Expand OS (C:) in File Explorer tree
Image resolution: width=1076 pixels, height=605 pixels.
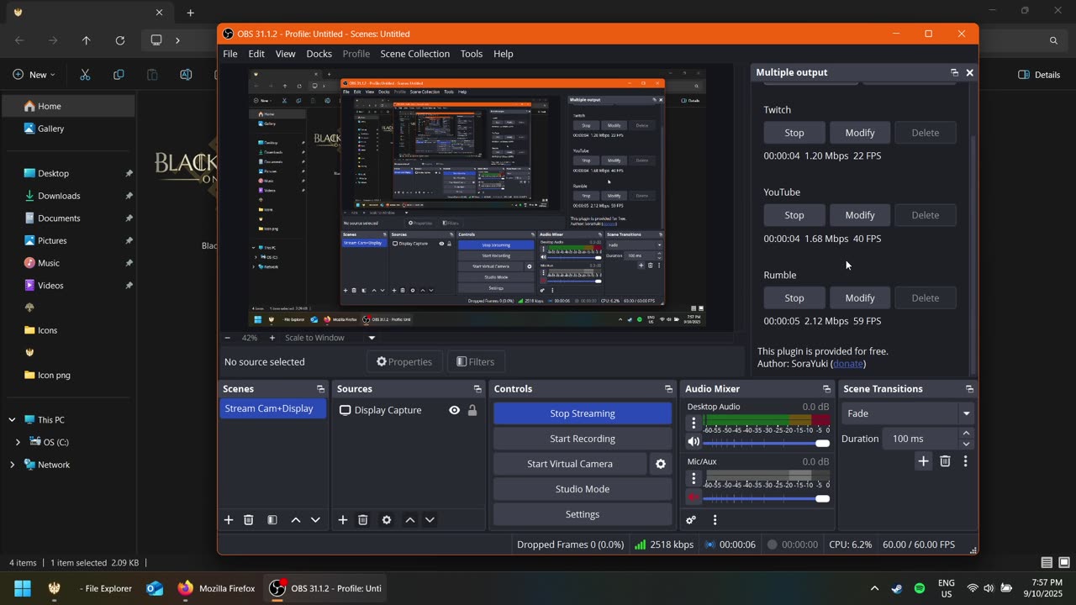coord(18,442)
